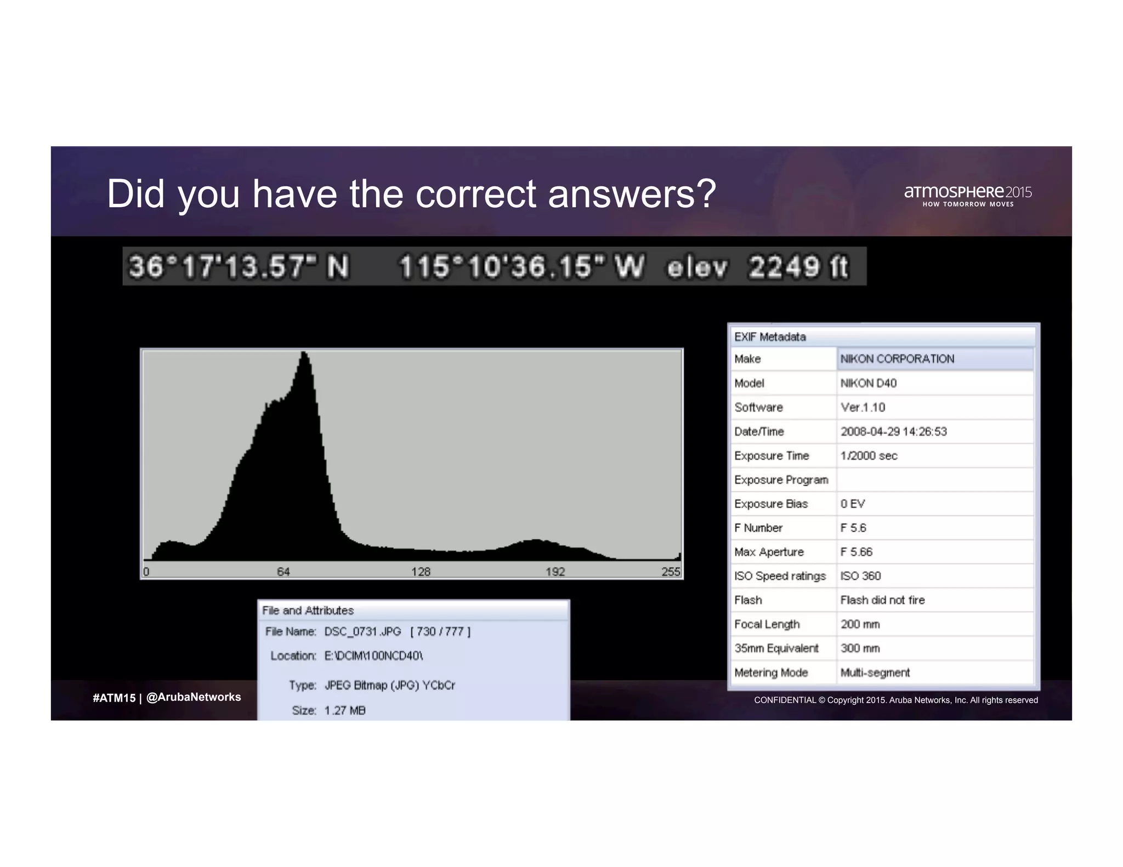Click the Type value JPEG Bitmap (JPG) YCbCr
Screen dimensions: 1123x867
point(390,686)
